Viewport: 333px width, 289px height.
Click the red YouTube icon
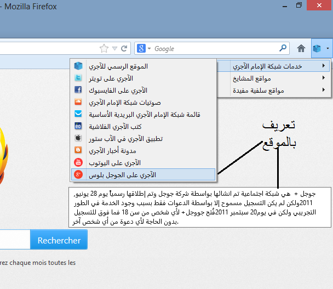pos(78,162)
